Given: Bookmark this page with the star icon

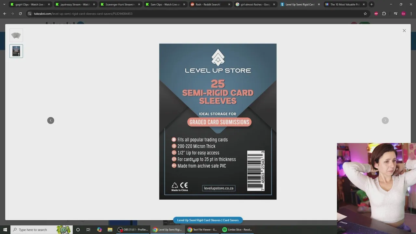Looking at the screenshot, I should 365,14.
